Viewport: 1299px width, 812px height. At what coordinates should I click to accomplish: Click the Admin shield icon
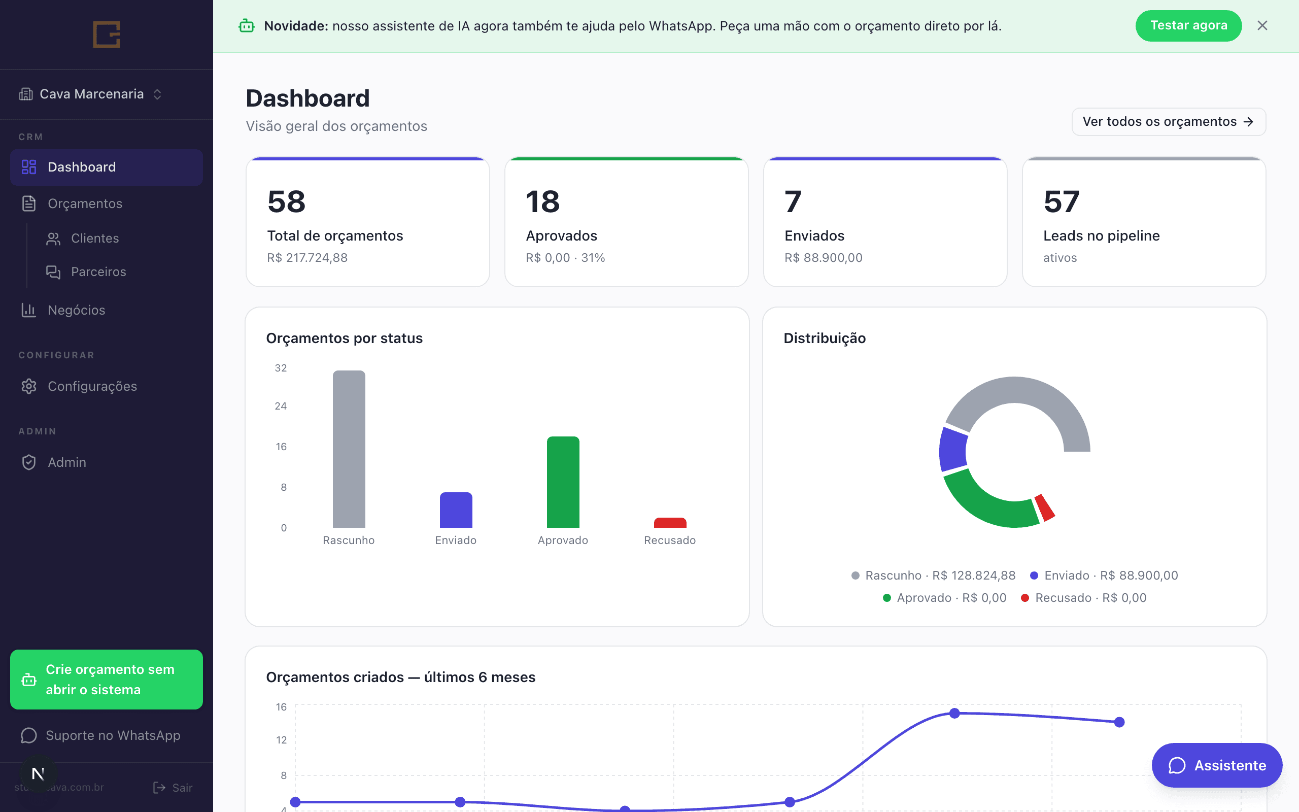[28, 462]
